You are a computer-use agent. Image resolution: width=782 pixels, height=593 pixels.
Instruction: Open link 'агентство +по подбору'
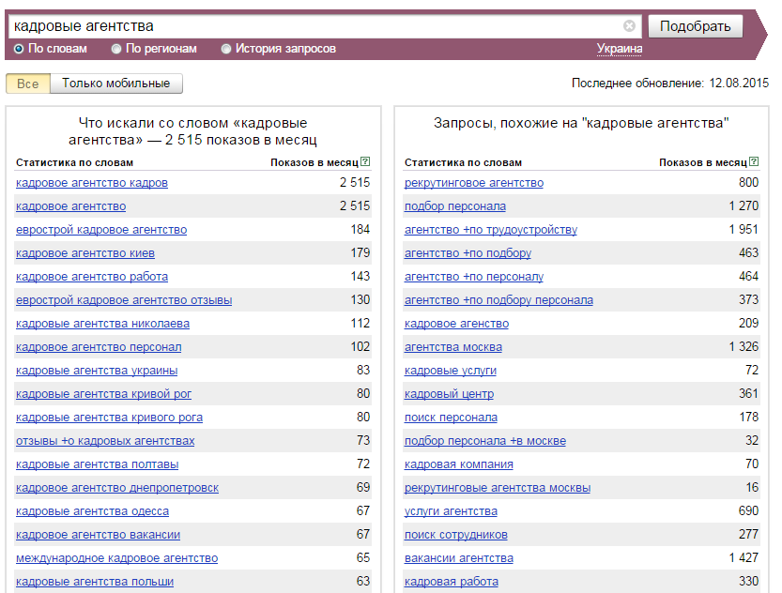[468, 253]
